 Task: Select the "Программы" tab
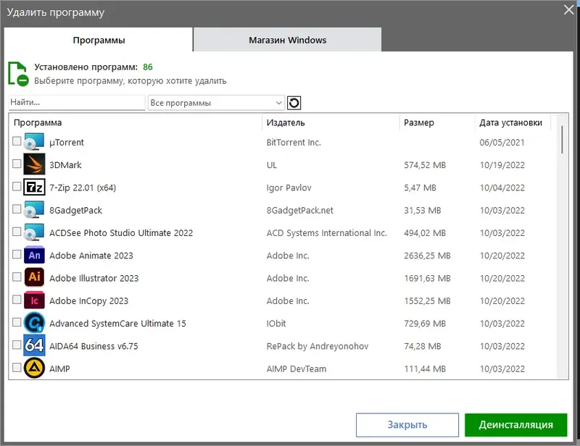point(99,40)
